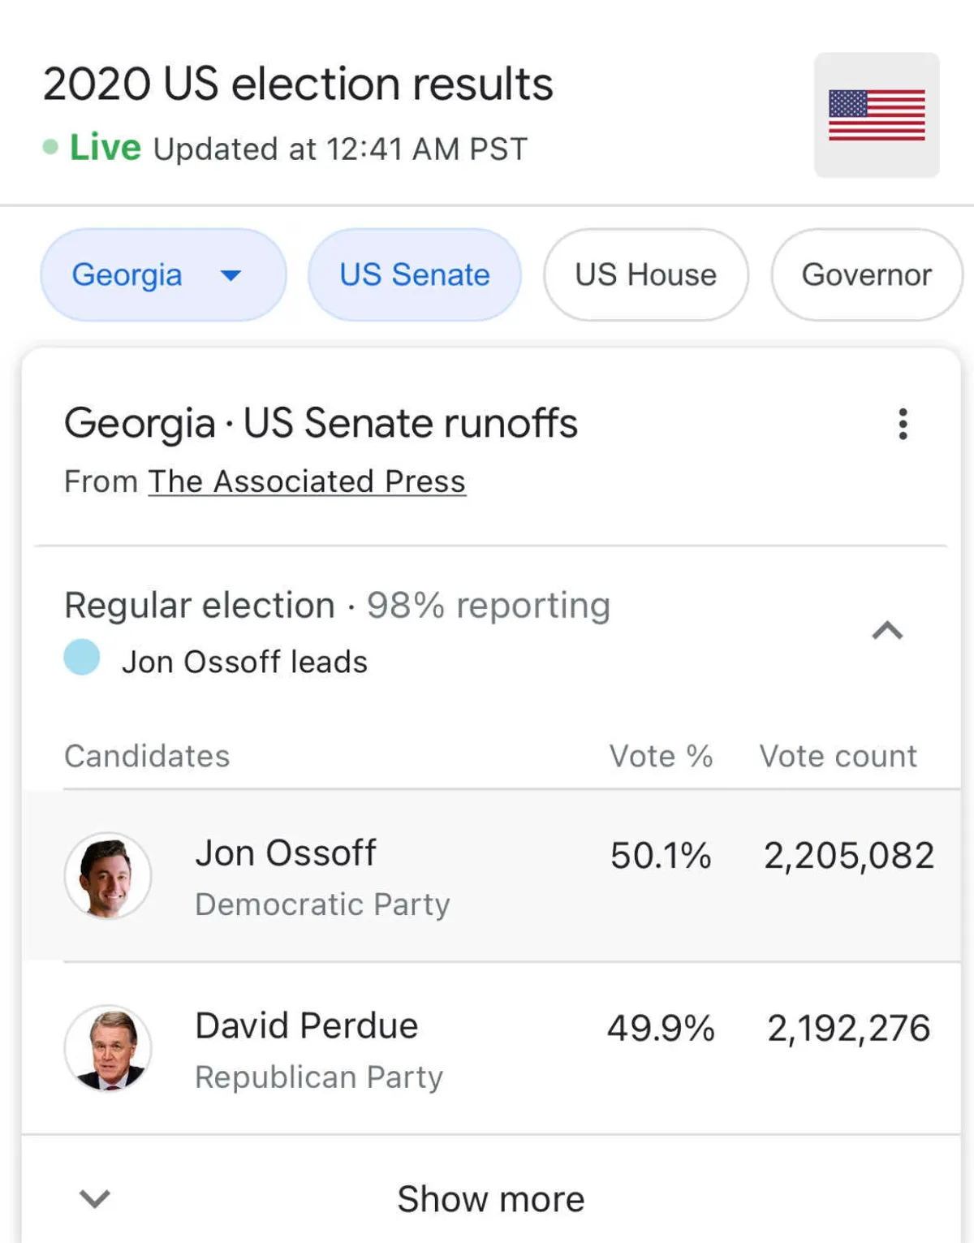Open The Associated Press source link
The height and width of the screenshot is (1243, 974).
pos(307,481)
